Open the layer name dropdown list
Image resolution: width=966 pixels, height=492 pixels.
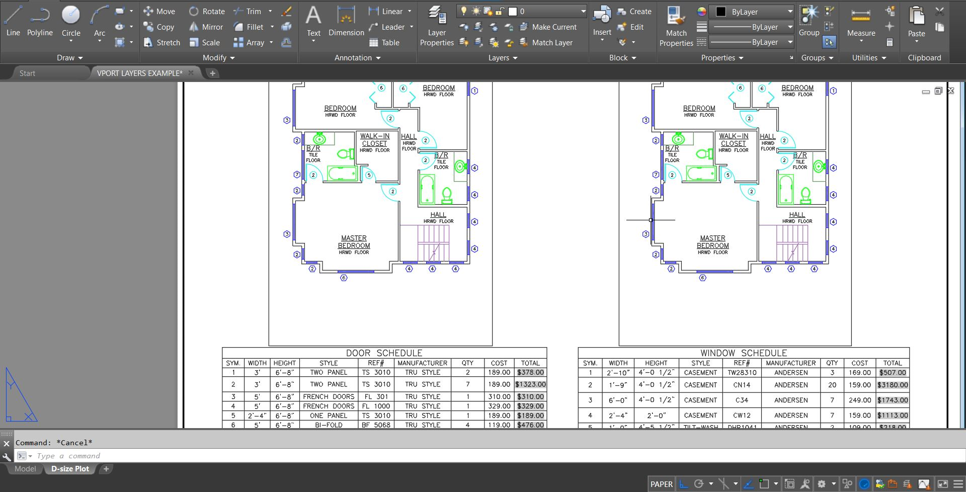point(583,11)
